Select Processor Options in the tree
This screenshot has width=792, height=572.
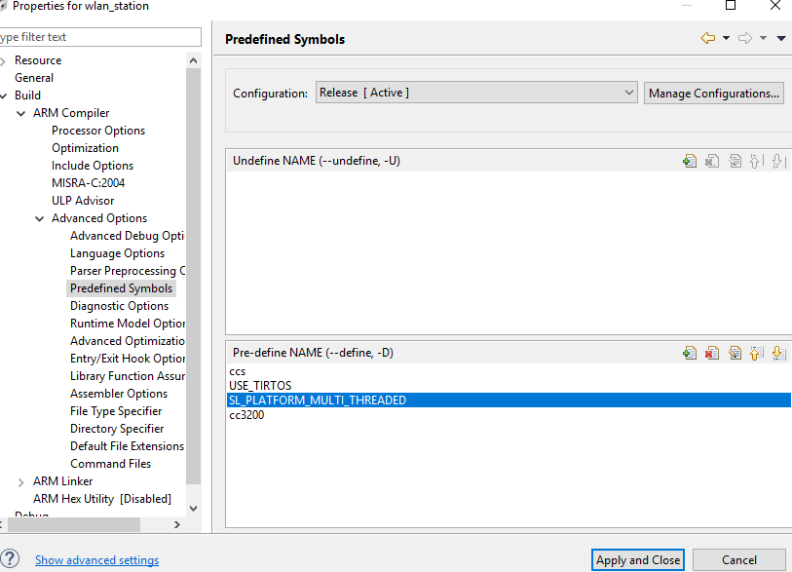coord(98,131)
